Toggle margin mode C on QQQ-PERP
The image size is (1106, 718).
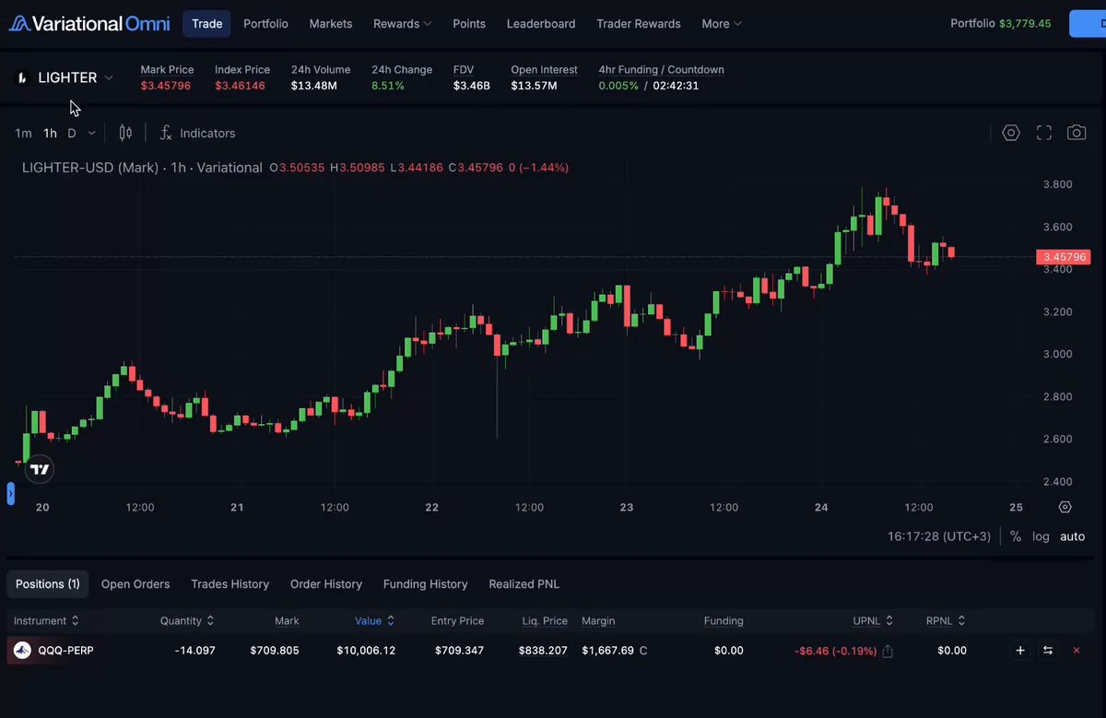point(643,651)
